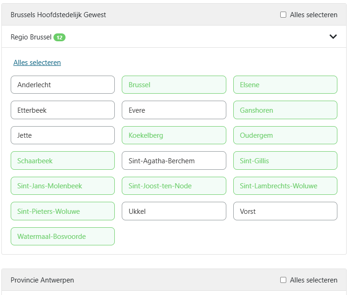Unselect the Schaarbeek button
349x295 pixels.
(x=63, y=161)
